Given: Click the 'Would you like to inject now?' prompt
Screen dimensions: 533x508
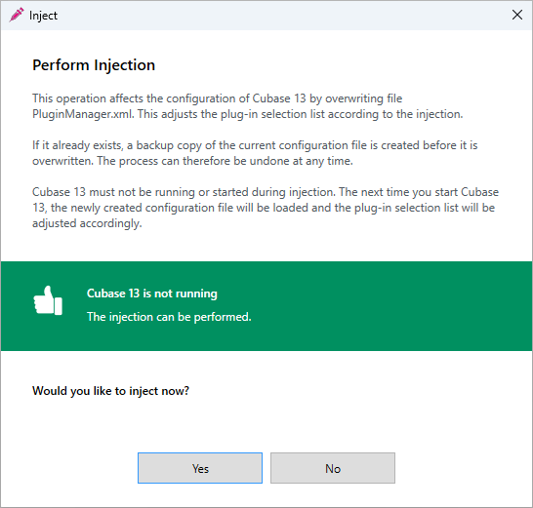Looking at the screenshot, I should pos(110,391).
